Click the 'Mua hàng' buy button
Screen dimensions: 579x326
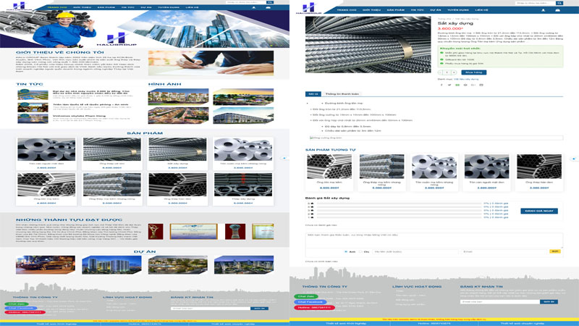pos(474,72)
